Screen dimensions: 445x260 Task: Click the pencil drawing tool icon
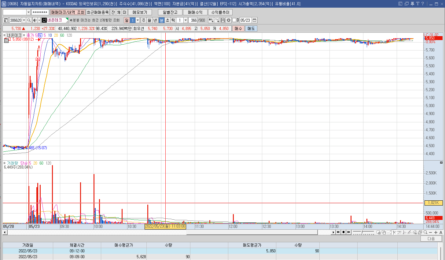tap(410, 232)
